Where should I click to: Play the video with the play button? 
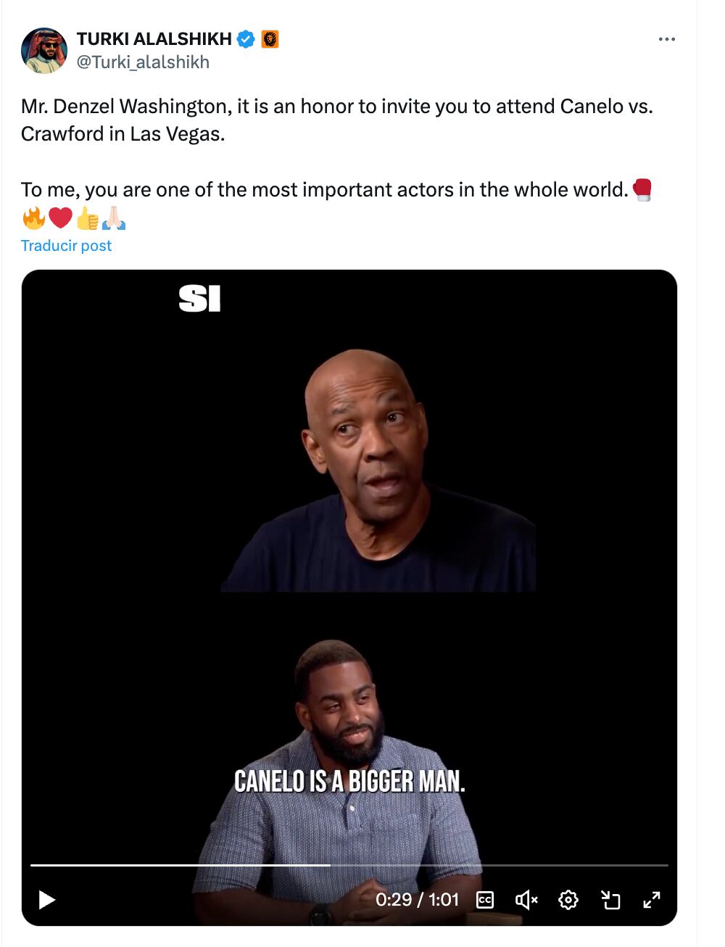(x=47, y=900)
